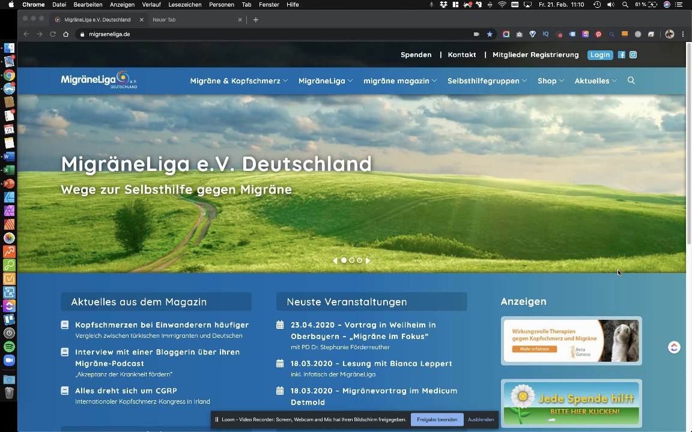Click the MigräneLiga logo in the navigation

[99, 80]
